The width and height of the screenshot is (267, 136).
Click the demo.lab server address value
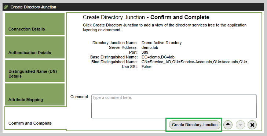(150, 47)
